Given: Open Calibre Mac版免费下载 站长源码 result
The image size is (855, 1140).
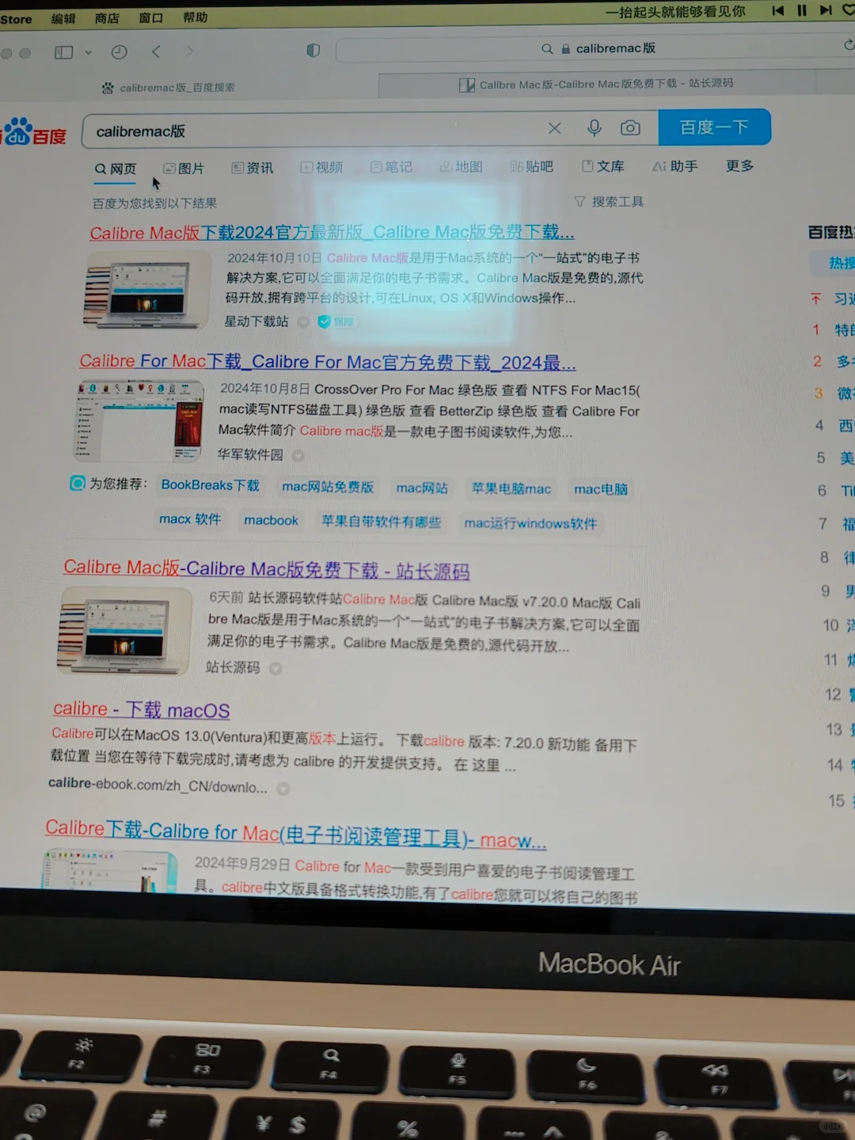Looking at the screenshot, I should tap(267, 569).
